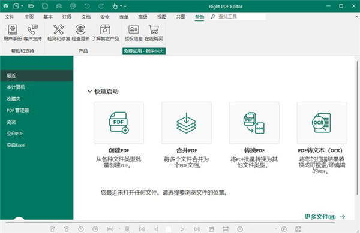
Task: Click 检查更新 check for updates
Action: click(81, 33)
